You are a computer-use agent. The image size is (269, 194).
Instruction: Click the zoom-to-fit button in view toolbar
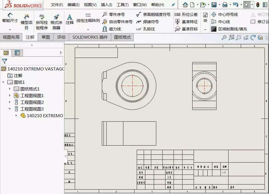(231, 38)
